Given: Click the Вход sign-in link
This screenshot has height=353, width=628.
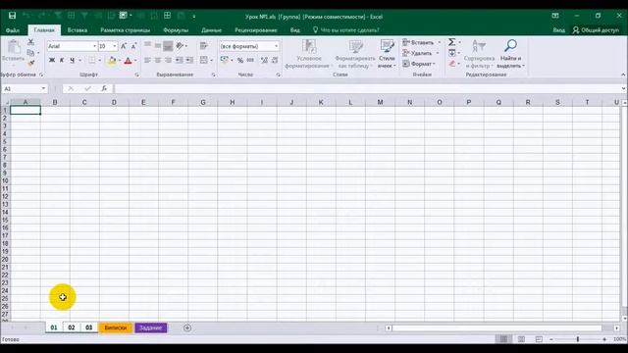Looking at the screenshot, I should pos(558,30).
